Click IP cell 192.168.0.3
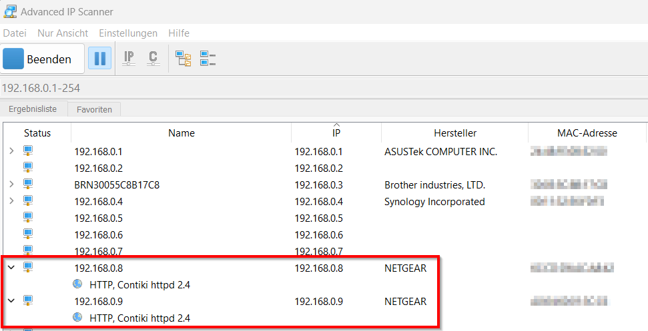The width and height of the screenshot is (648, 331). tap(318, 185)
